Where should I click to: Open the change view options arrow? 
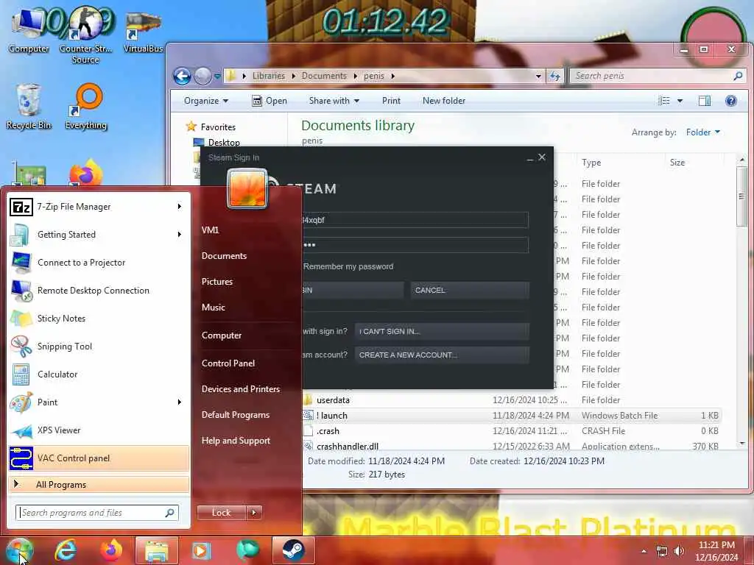pos(680,101)
